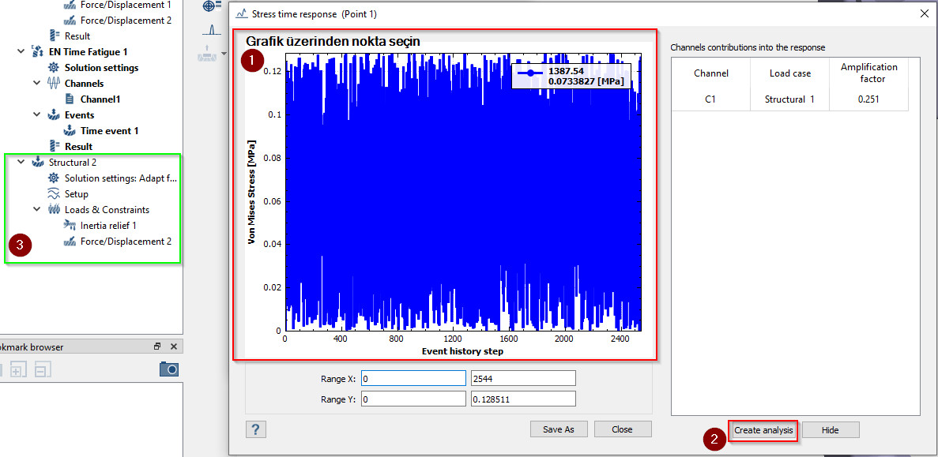This screenshot has height=457, width=938.
Task: Collapse the EN Time Fatigue 1 node
Action: click(x=21, y=52)
